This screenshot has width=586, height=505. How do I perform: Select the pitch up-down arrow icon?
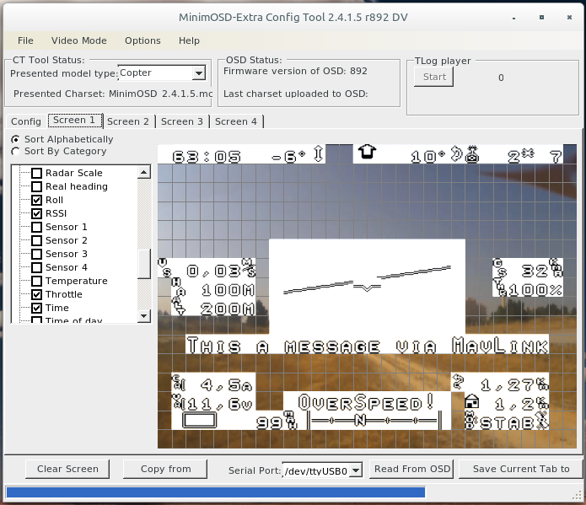pyautogui.click(x=319, y=155)
